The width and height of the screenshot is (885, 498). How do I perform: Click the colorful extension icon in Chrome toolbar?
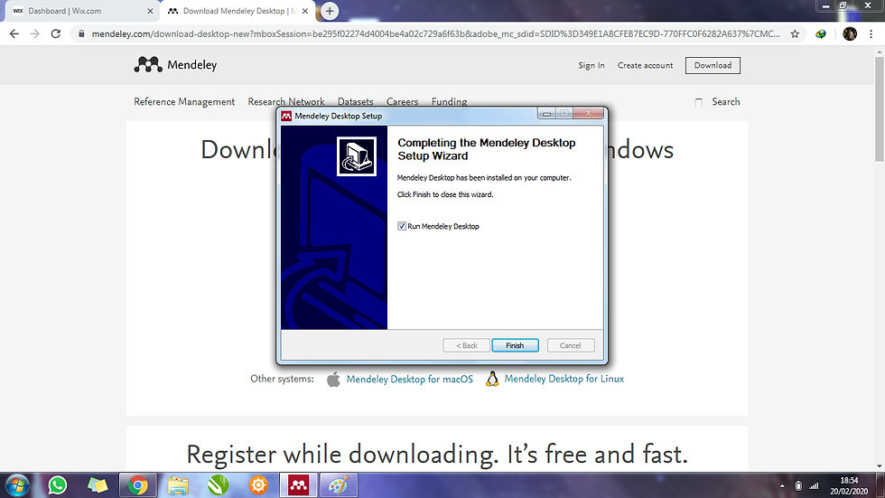click(821, 33)
